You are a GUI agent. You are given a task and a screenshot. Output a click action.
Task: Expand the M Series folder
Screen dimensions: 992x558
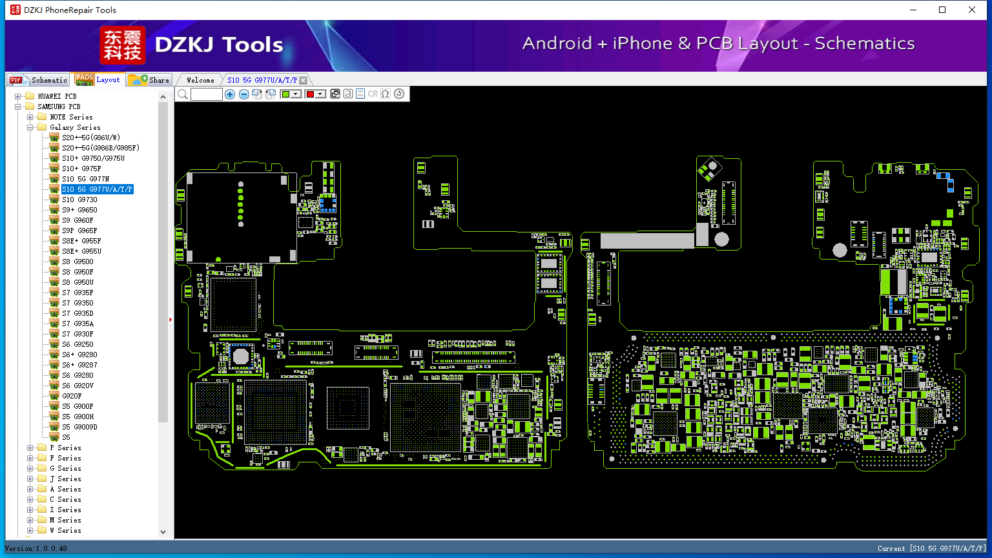[x=30, y=520]
